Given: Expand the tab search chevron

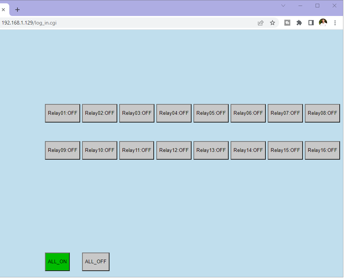Looking at the screenshot, I should 283,6.
